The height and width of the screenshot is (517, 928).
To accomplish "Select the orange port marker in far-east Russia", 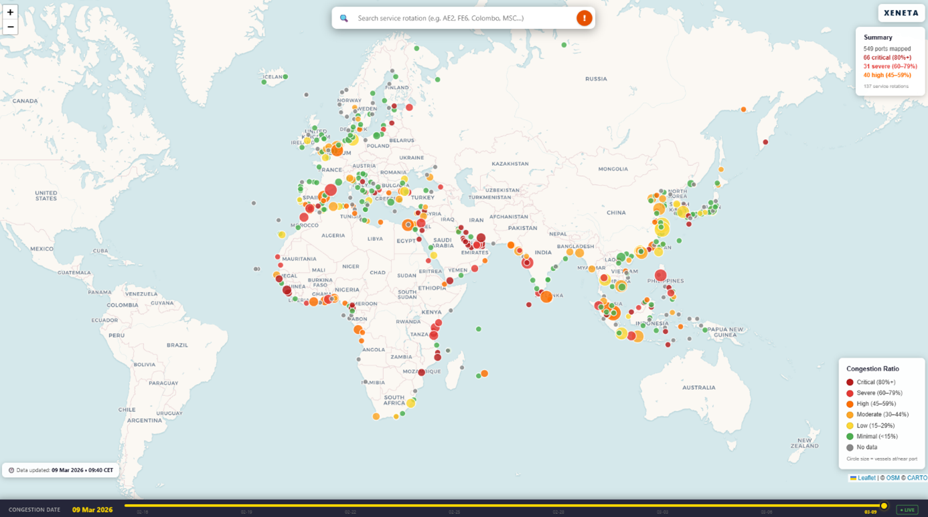I will [743, 109].
